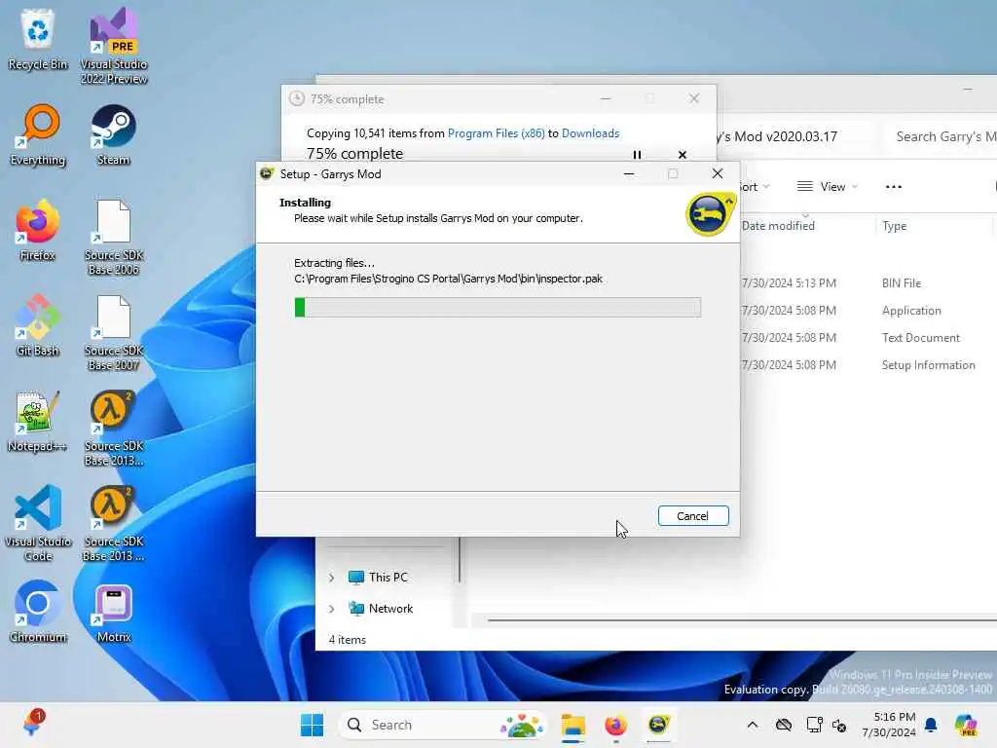
Task: Launch Notepad++ from desktop
Action: [38, 421]
